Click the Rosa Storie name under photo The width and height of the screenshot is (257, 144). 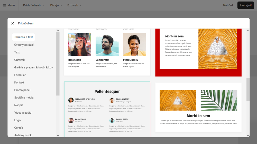point(75,60)
